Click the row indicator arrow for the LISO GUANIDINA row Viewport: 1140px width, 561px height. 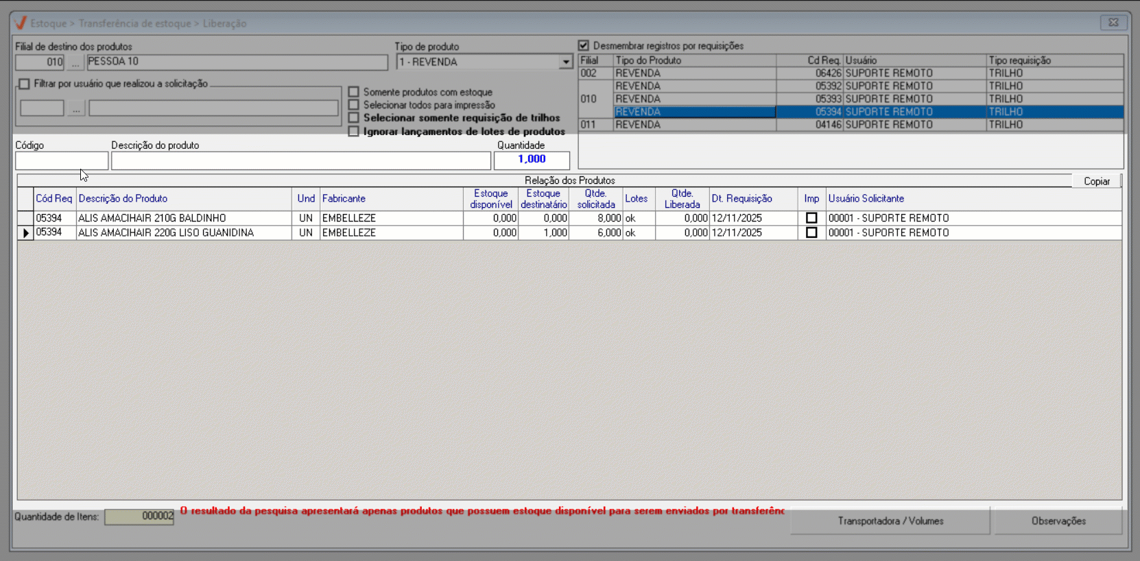[x=25, y=232]
